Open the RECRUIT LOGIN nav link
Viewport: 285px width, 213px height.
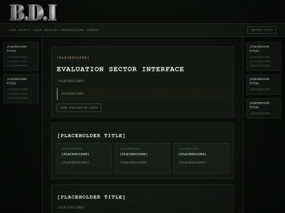[30, 30]
